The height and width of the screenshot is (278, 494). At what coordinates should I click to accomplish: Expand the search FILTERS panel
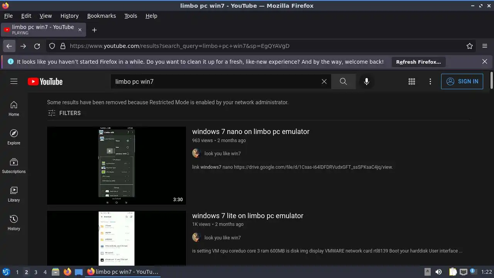pyautogui.click(x=64, y=113)
